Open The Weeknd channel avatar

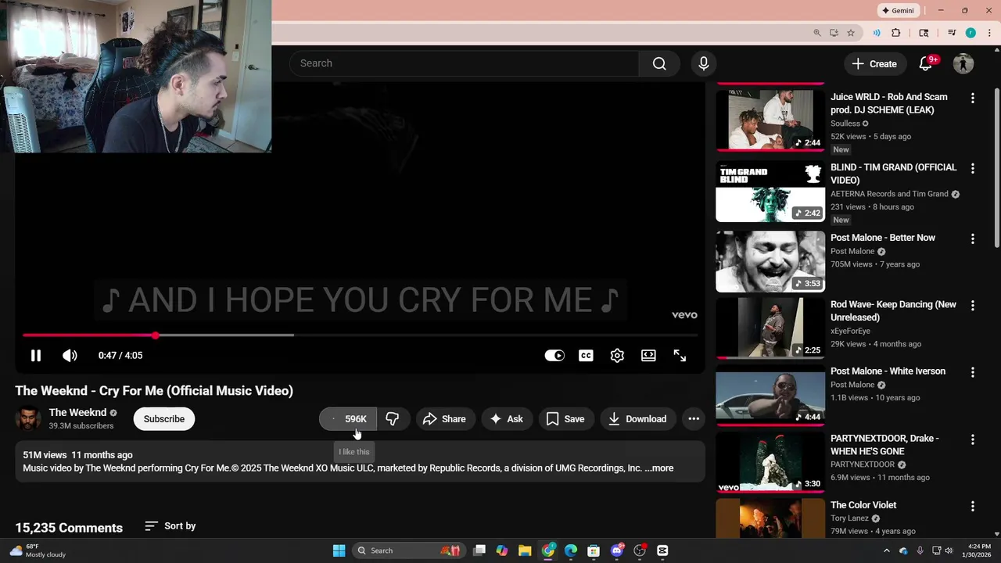point(28,419)
